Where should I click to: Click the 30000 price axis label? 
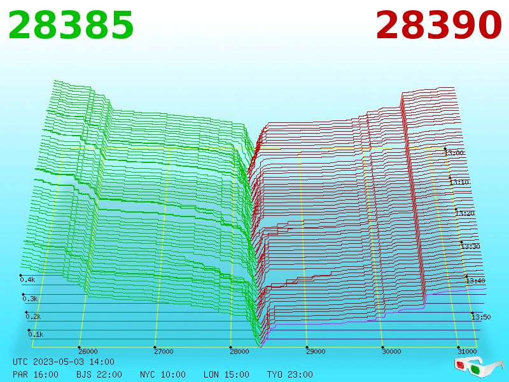coord(391,351)
